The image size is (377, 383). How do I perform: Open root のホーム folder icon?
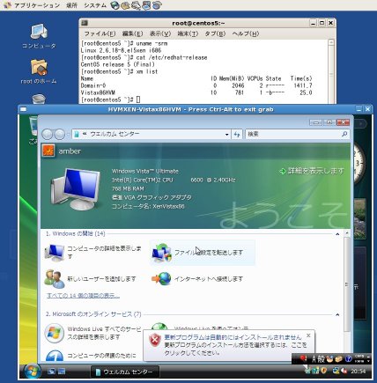point(39,71)
